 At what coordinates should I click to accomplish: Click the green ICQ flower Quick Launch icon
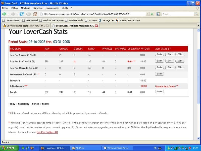(x=23, y=148)
